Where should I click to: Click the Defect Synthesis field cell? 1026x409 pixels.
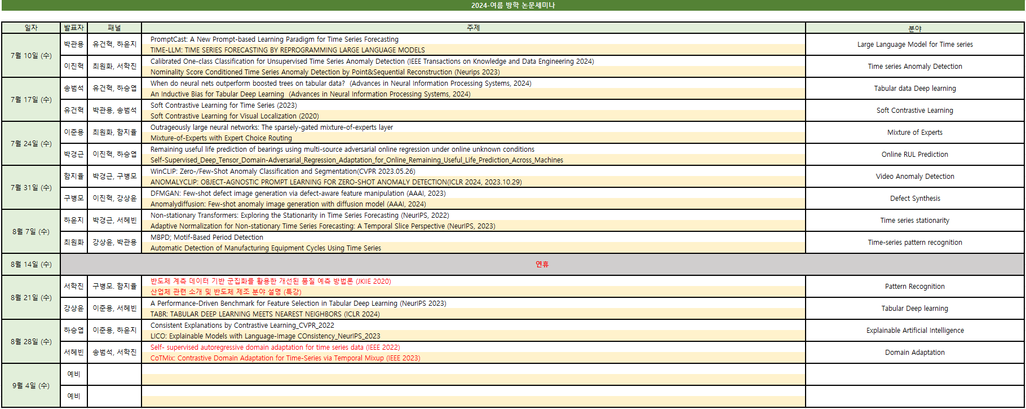point(914,199)
